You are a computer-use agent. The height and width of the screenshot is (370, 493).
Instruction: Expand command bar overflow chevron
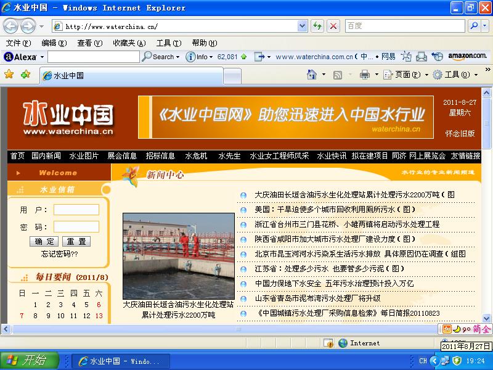(487, 69)
